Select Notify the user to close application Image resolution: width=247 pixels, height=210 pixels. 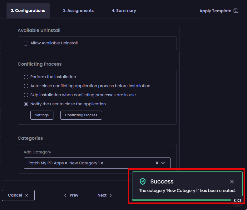[26, 104]
